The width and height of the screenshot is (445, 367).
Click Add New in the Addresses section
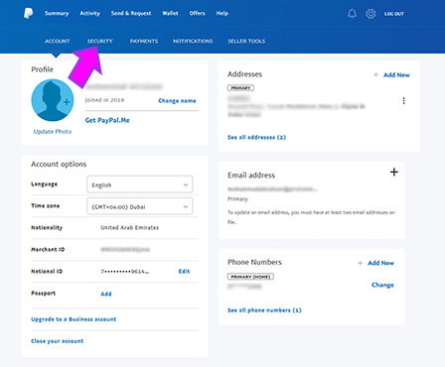(x=396, y=75)
